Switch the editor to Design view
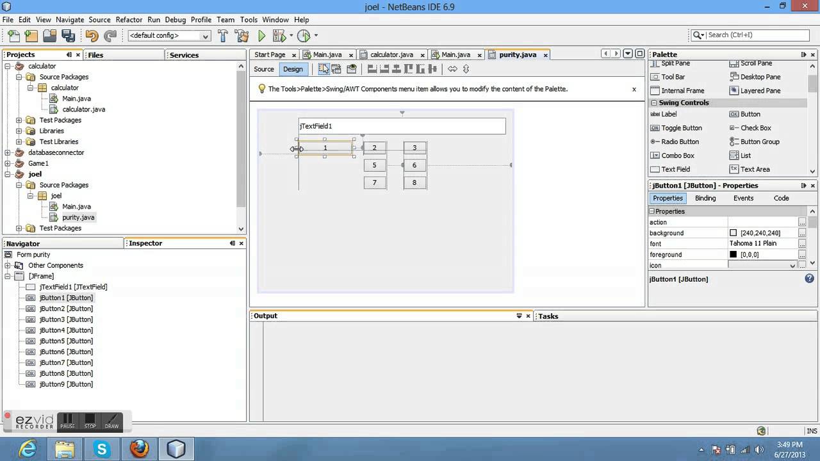Screen dimensions: 820x461 (x=293, y=69)
